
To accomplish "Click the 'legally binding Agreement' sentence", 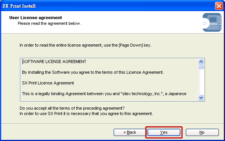I will 104,94.
